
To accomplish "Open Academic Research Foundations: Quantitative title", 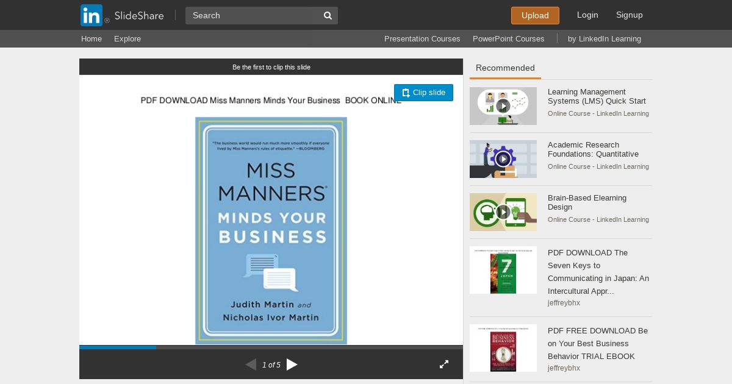I will 593,149.
